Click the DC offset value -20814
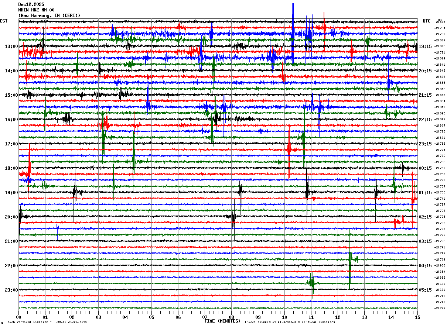 tap(440, 58)
